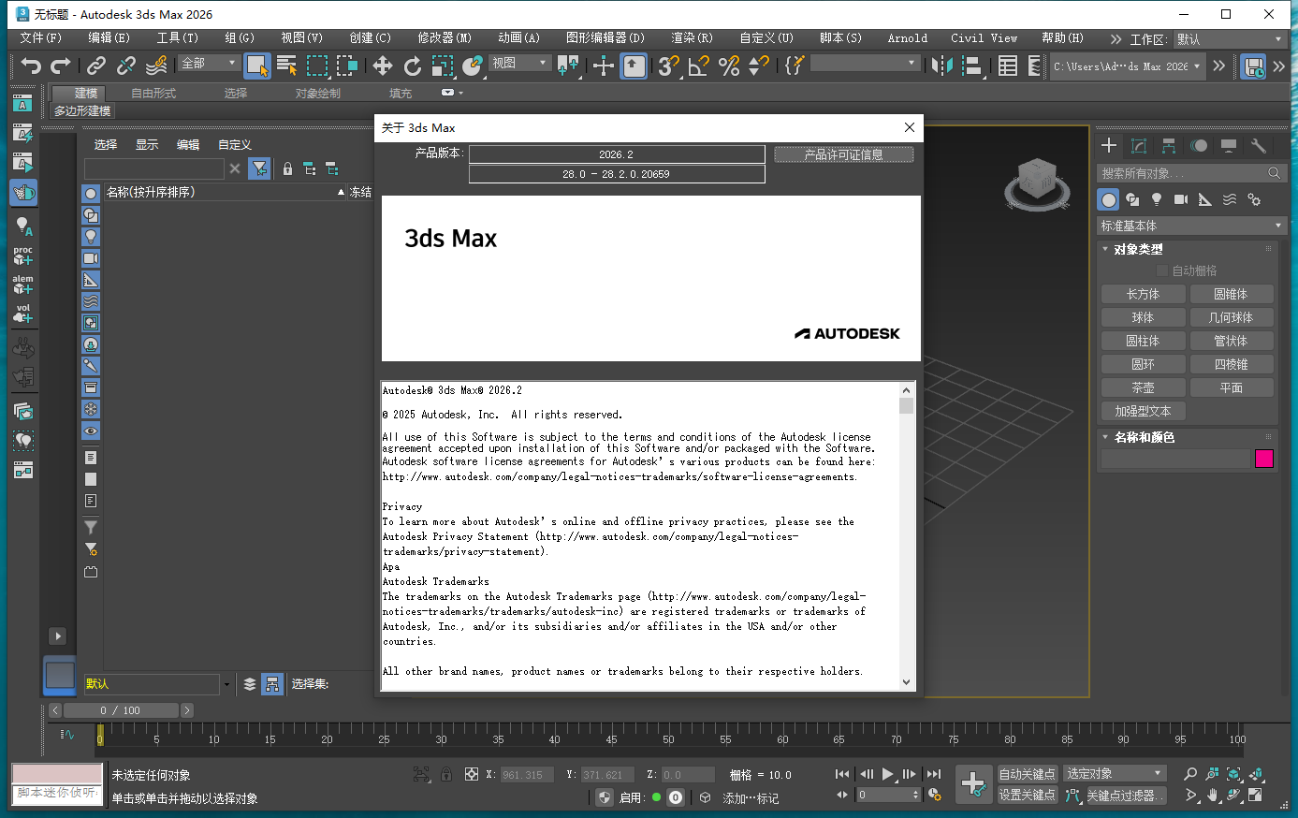
Task: Open Scene Explorer from main toolbar
Action: [1008, 66]
